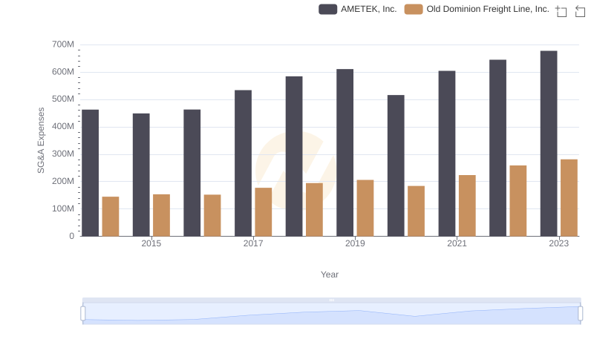The width and height of the screenshot is (594, 342).
Task: Click the Year axis title
Action: (x=330, y=274)
